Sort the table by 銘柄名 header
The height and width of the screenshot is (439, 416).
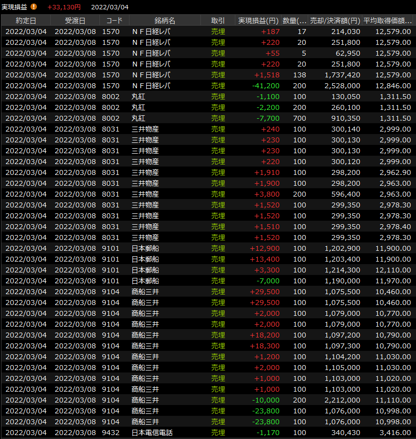164,21
